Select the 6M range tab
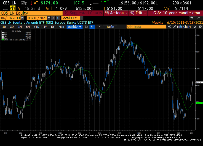This screenshot has height=146, width=203. pyautogui.click(x=28, y=27)
